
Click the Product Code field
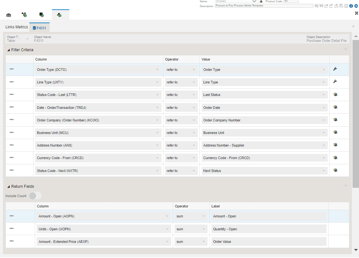click(291, 1)
